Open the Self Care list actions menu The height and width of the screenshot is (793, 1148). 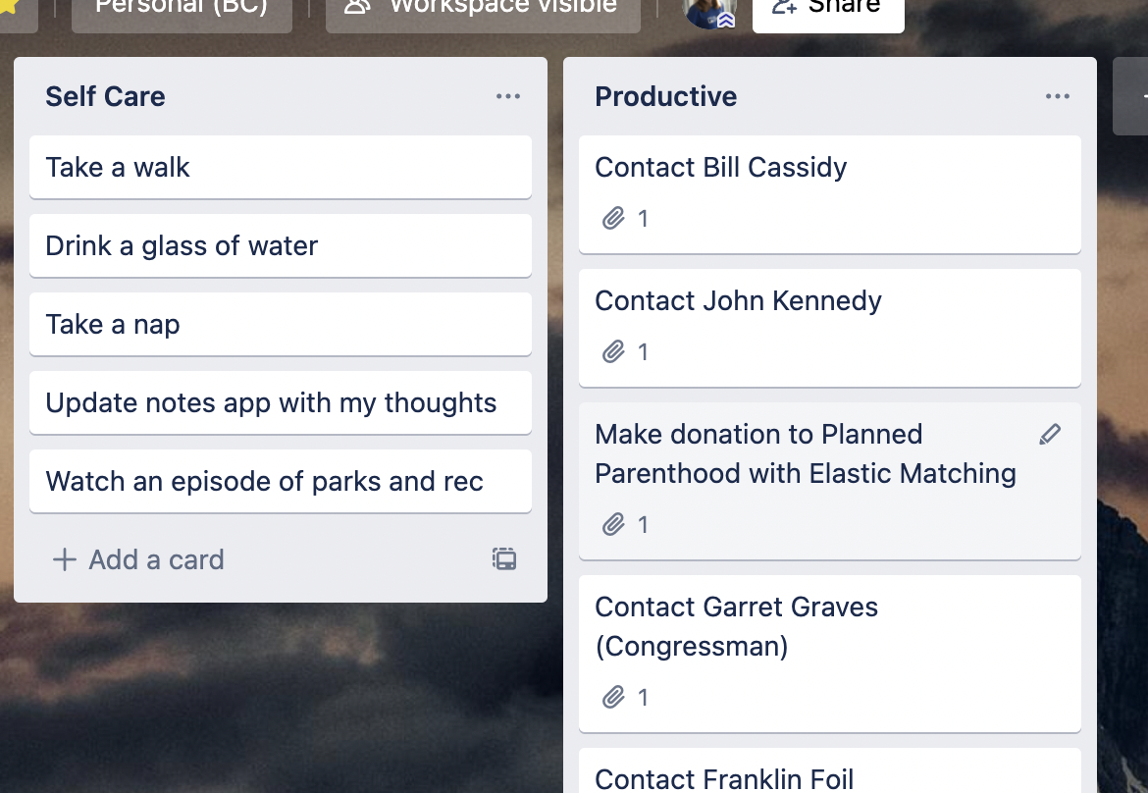[508, 96]
